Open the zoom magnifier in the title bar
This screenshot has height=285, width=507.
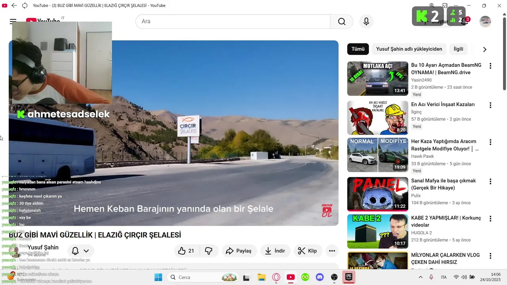pyautogui.click(x=432, y=6)
